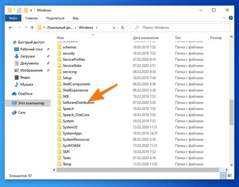Open Видео in the sidebar
This screenshot has width=239, height=187.
pos(25,77)
